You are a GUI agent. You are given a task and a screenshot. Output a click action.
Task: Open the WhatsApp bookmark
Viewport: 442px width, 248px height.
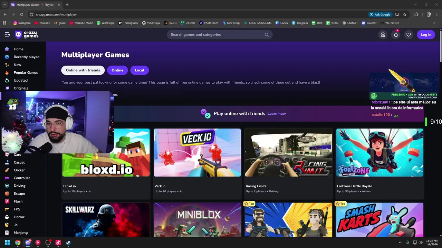(x=105, y=23)
